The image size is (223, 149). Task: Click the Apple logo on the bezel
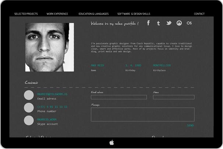(x=111, y=142)
